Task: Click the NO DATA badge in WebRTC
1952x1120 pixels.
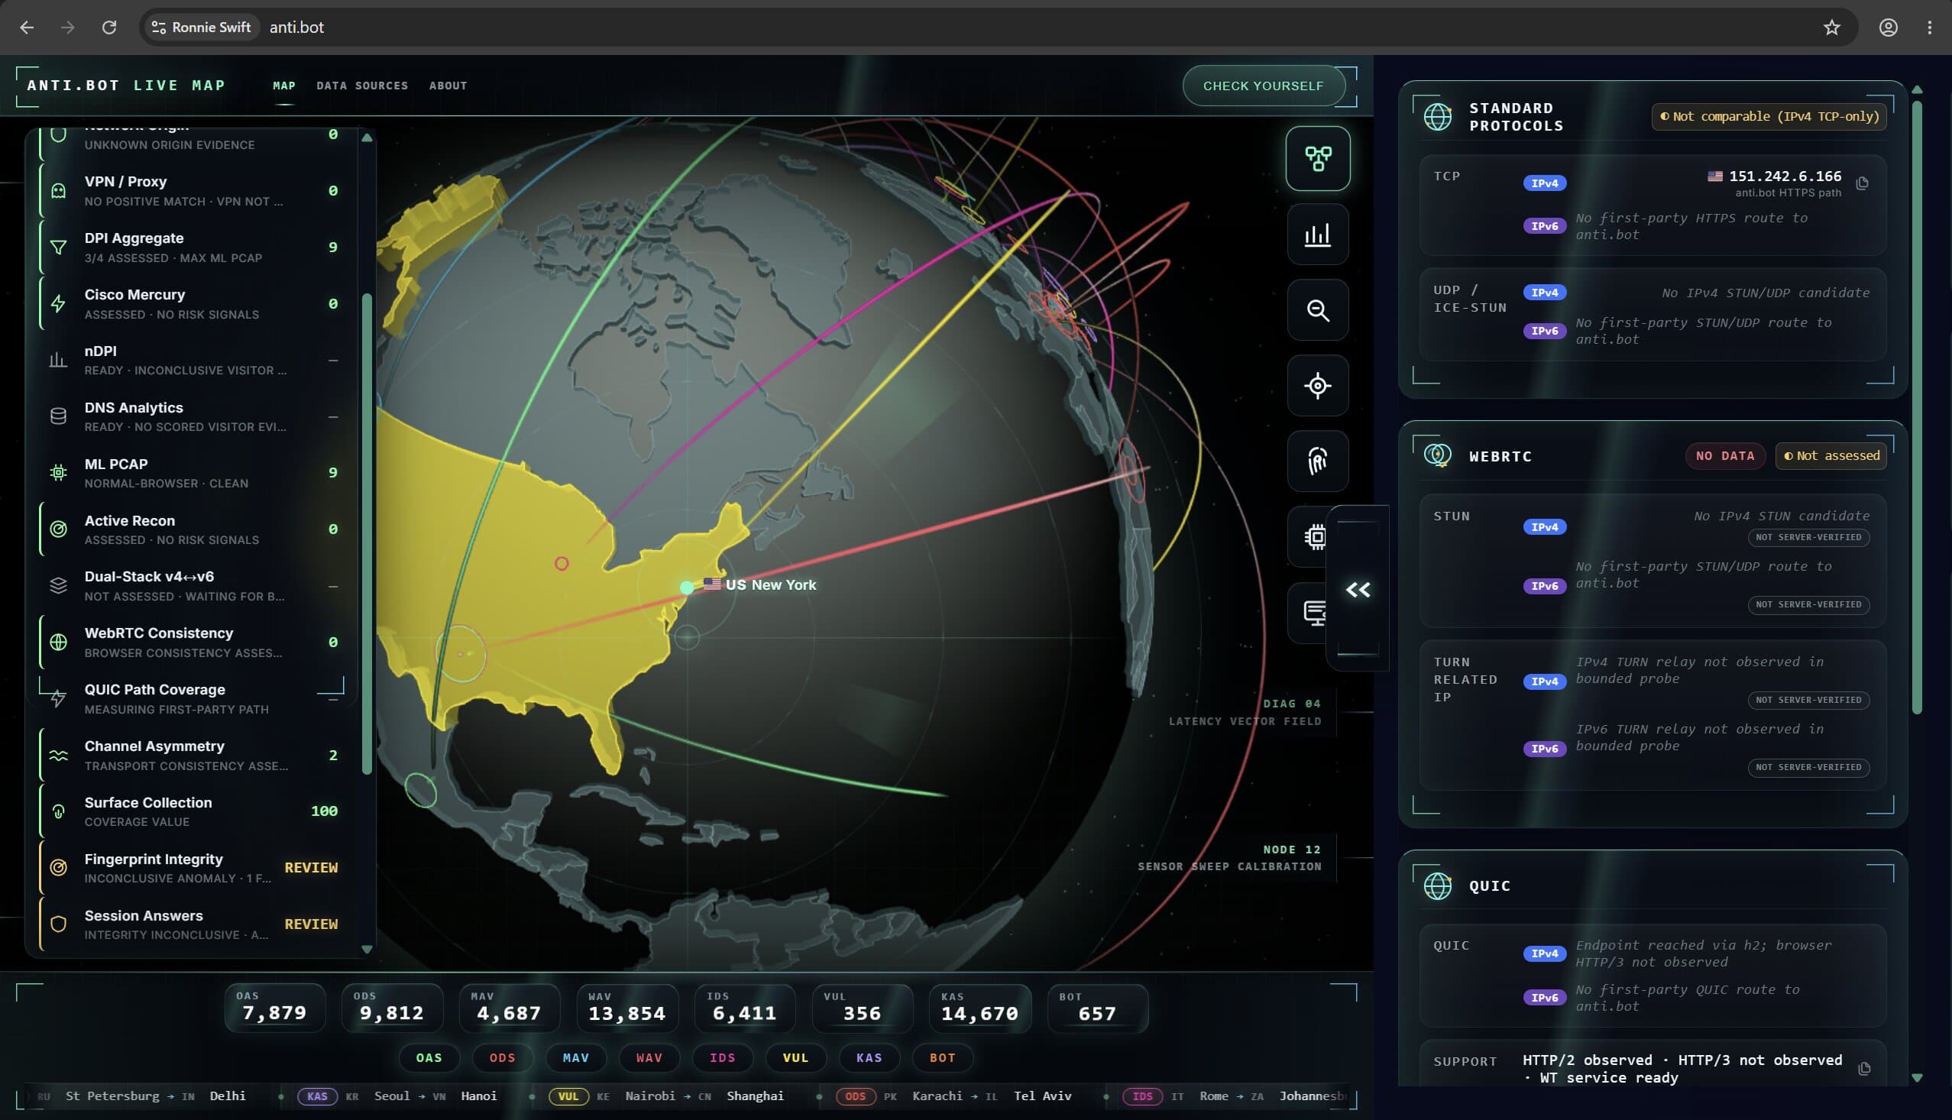Action: pos(1725,456)
